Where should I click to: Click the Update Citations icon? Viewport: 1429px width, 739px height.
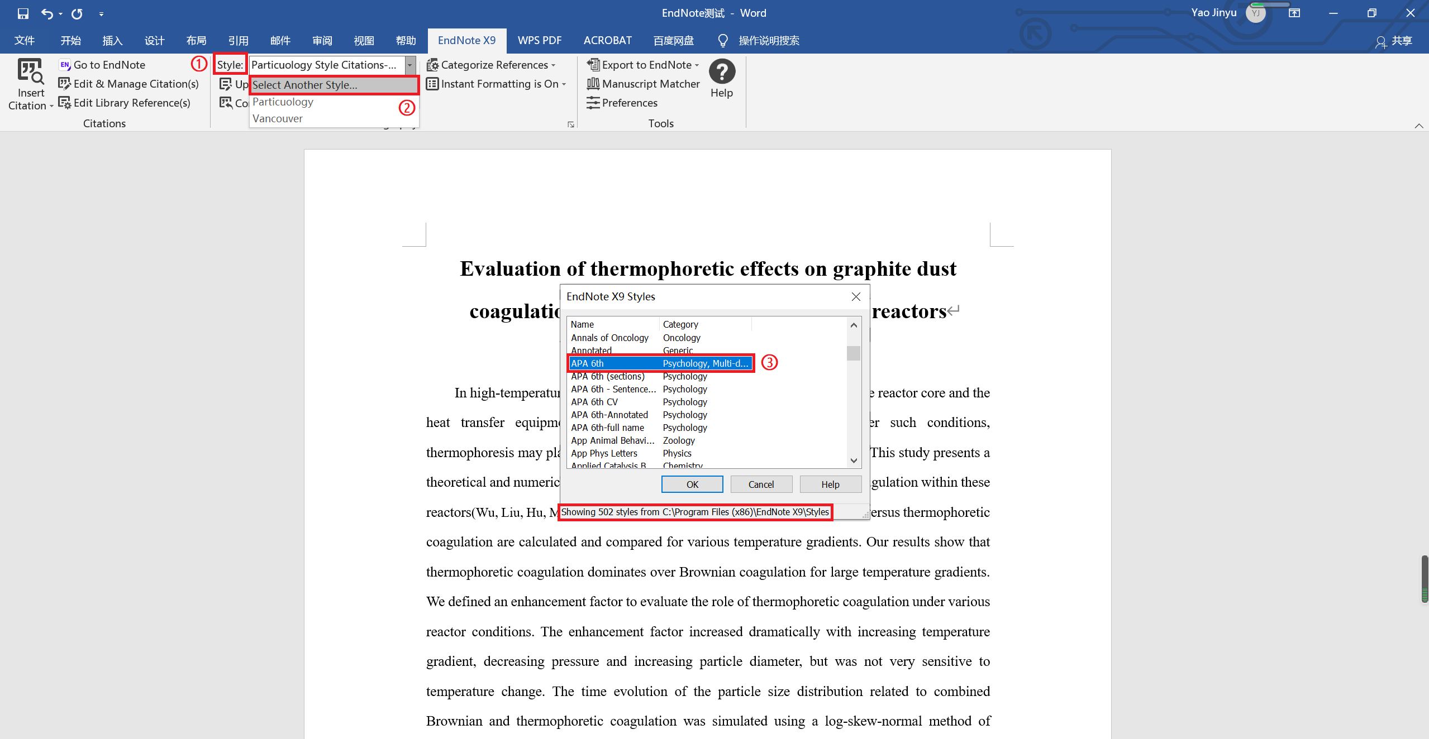click(226, 84)
